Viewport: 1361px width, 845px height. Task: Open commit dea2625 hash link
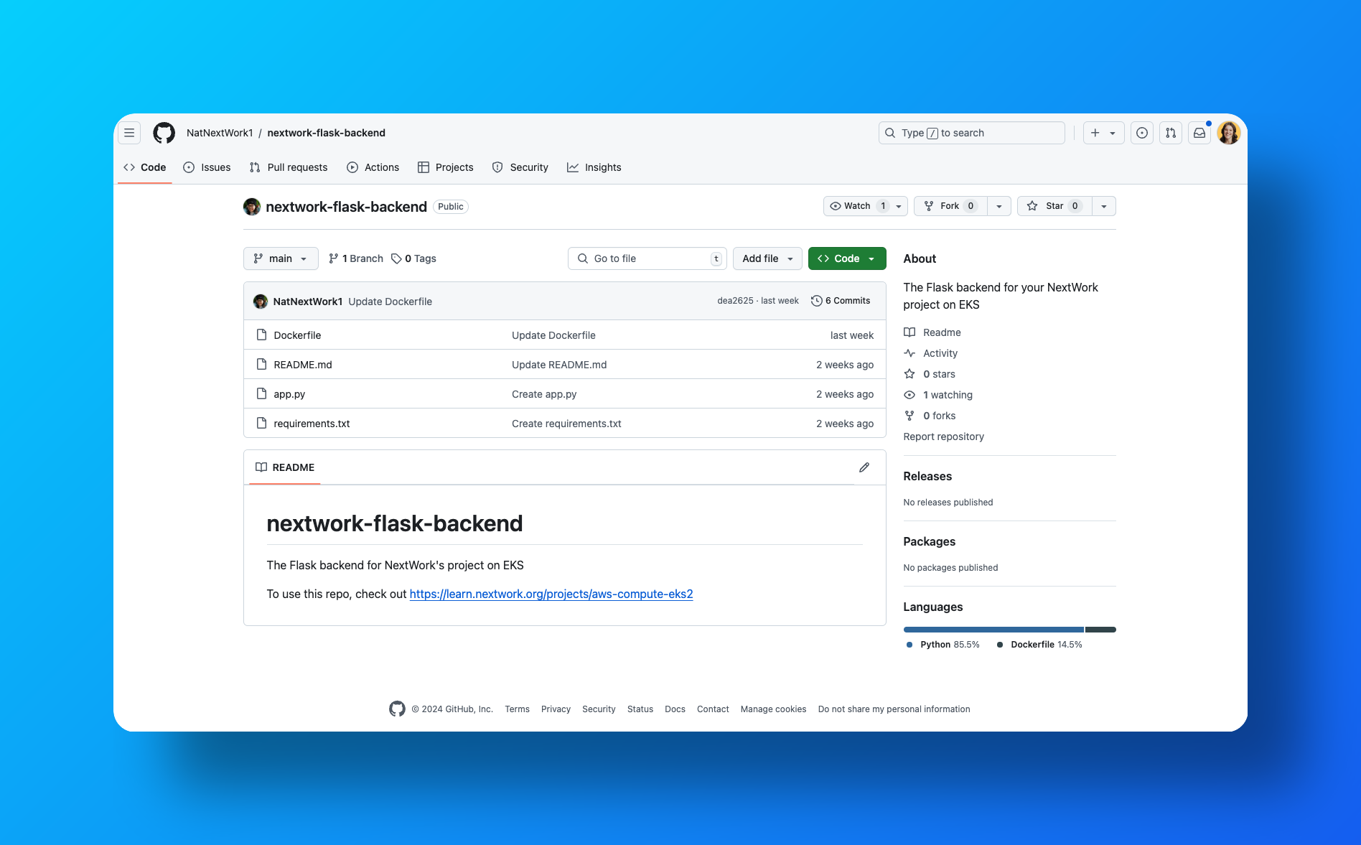pos(735,302)
